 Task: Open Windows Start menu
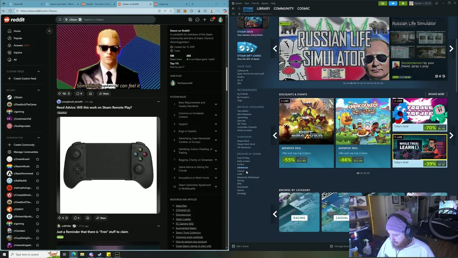coord(4,254)
